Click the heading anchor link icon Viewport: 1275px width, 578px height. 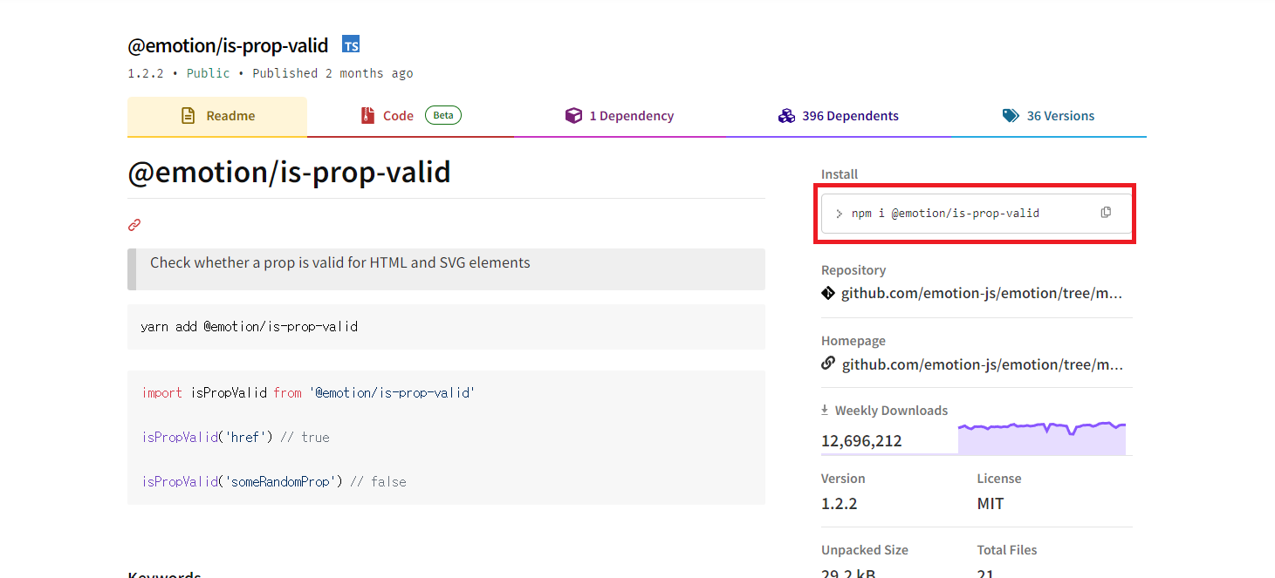(134, 225)
